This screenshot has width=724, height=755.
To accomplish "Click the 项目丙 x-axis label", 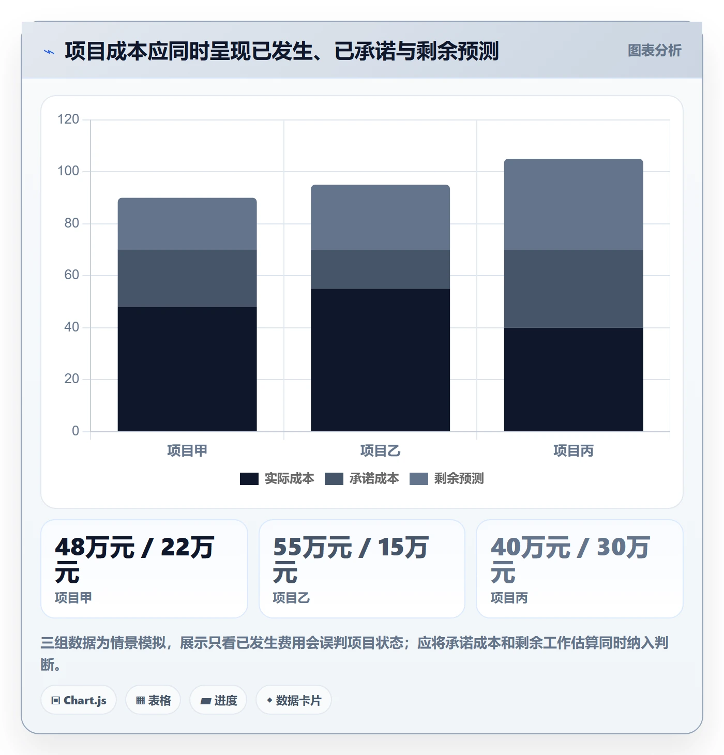I will coord(574,451).
